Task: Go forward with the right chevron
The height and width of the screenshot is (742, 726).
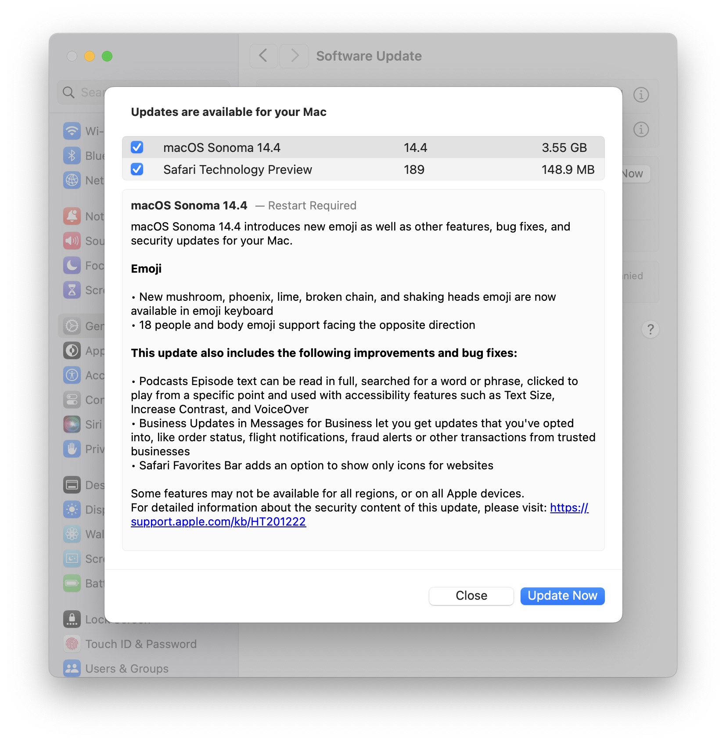Action: click(x=294, y=56)
